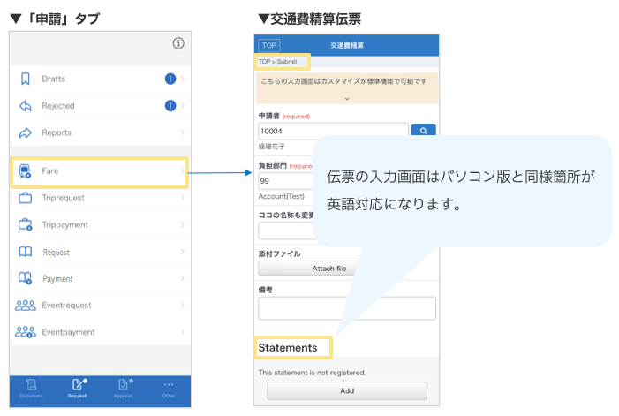Select the Drafts label text

(54, 79)
